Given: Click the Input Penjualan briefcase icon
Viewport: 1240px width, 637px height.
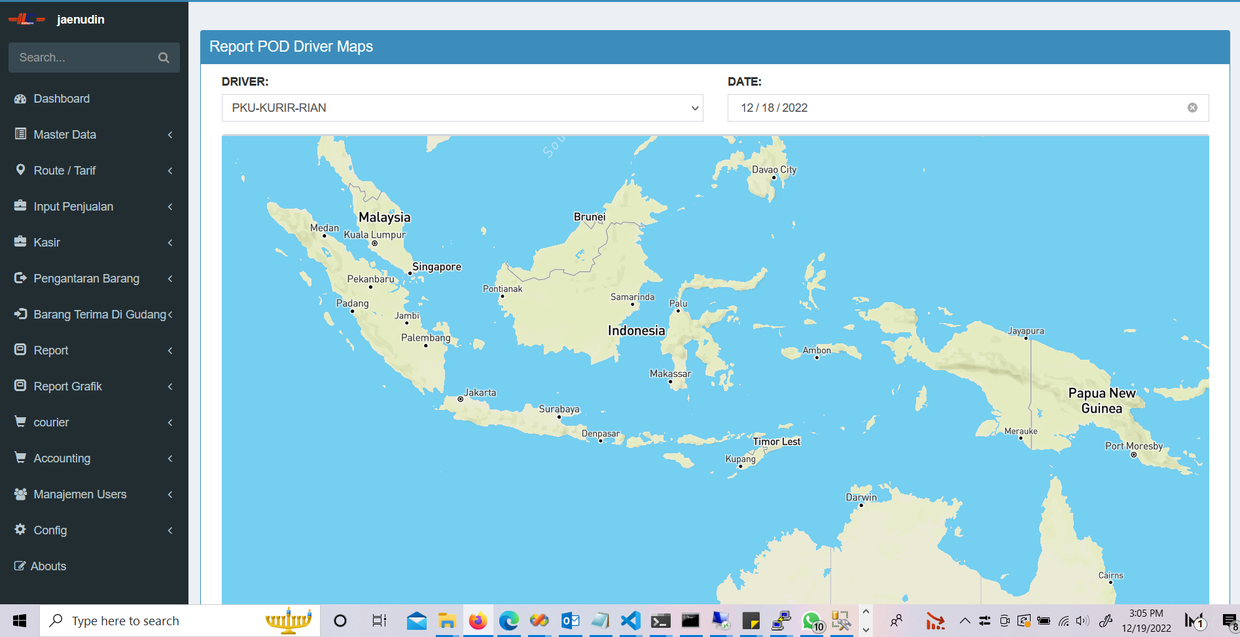Looking at the screenshot, I should 20,206.
